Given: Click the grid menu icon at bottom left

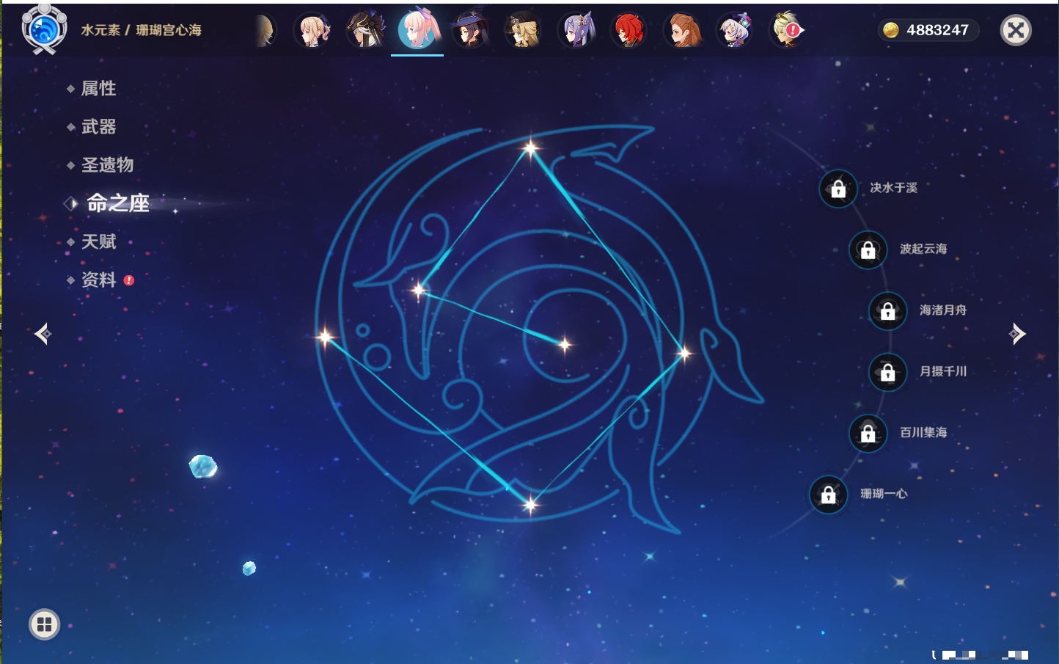Looking at the screenshot, I should coord(44,624).
